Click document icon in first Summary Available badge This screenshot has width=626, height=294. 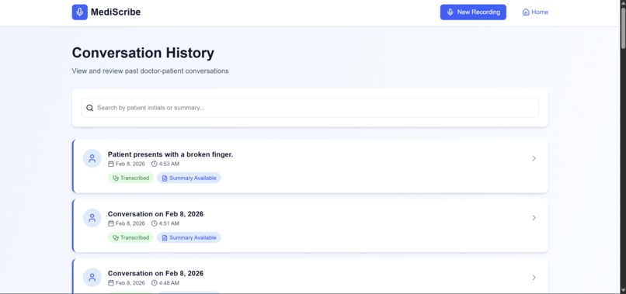165,178
